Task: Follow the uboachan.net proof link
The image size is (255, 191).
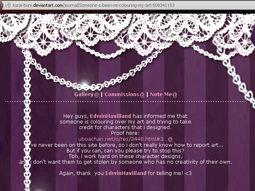Action: [x=125, y=139]
